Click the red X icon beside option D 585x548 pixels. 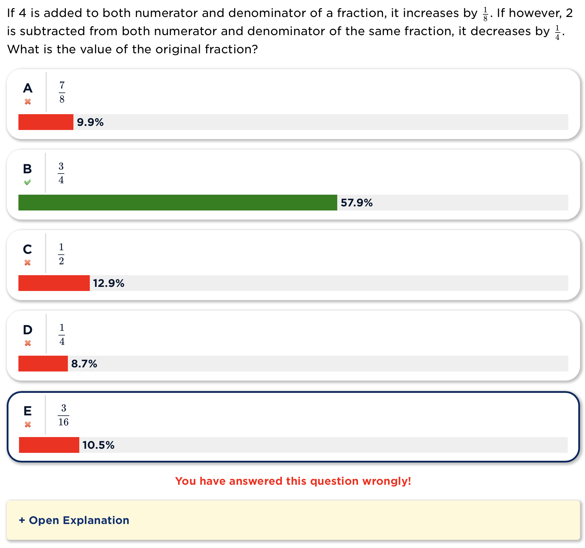[x=28, y=343]
